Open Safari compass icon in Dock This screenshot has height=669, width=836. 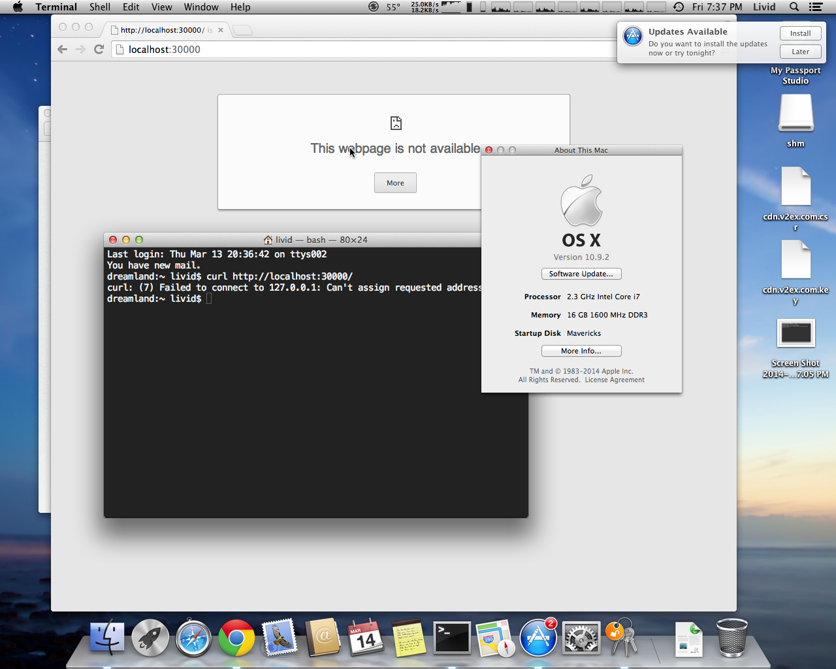tap(193, 638)
